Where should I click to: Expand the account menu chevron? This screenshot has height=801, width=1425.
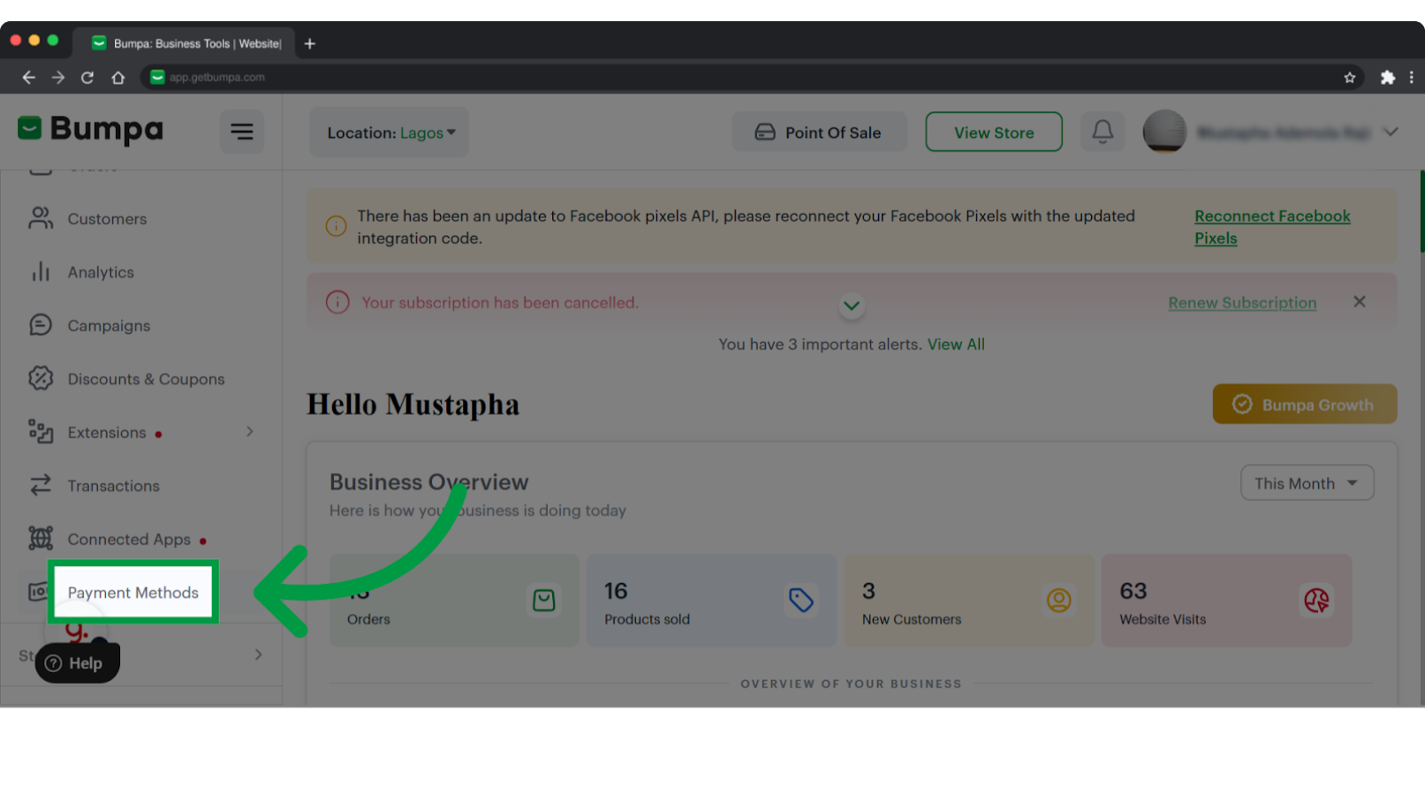[x=1391, y=132]
